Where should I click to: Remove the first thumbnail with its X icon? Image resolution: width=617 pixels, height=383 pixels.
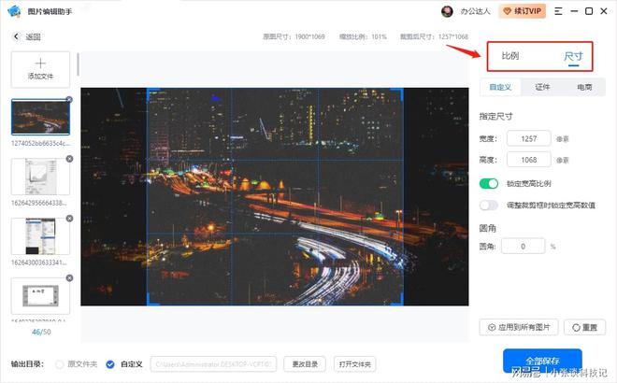pyautogui.click(x=69, y=99)
